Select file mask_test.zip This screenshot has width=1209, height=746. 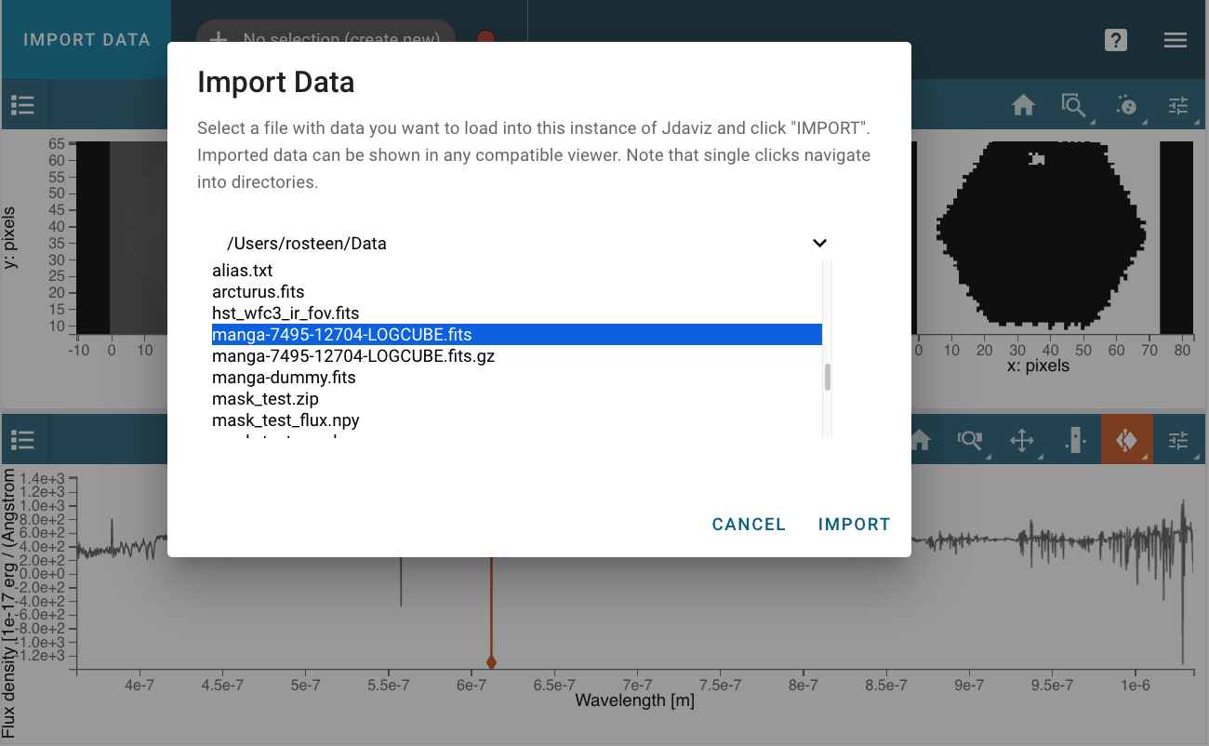[517, 399]
